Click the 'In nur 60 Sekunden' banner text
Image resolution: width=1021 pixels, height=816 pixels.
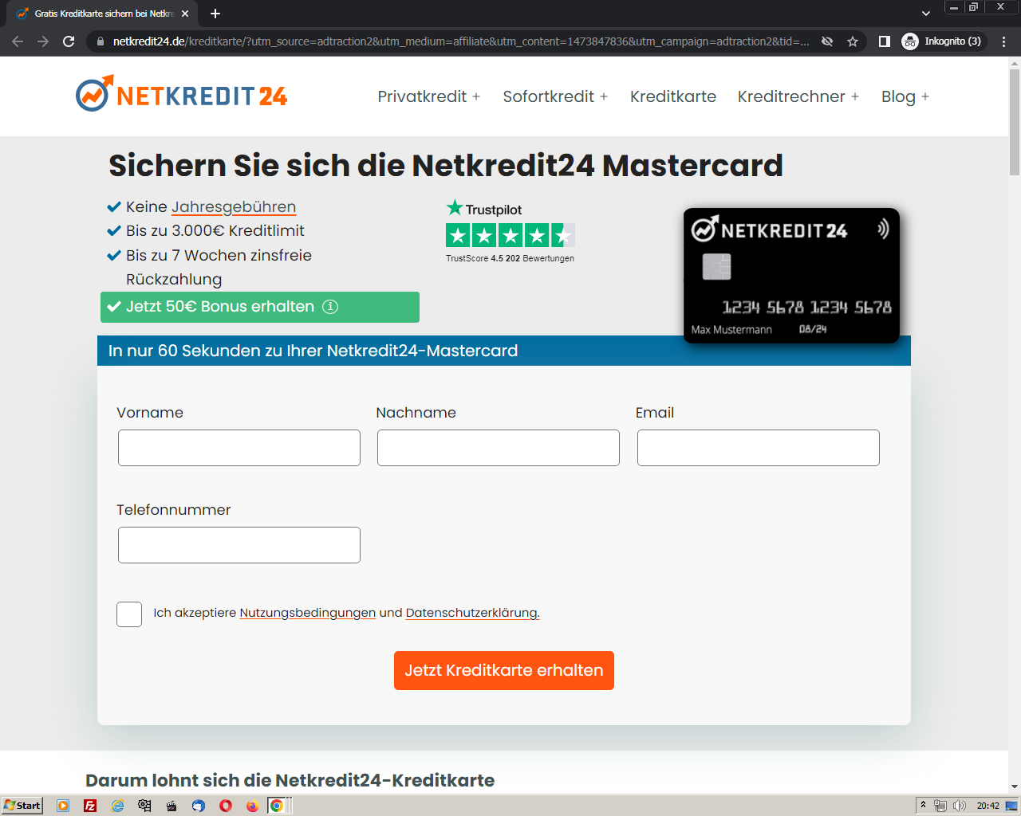[313, 351]
